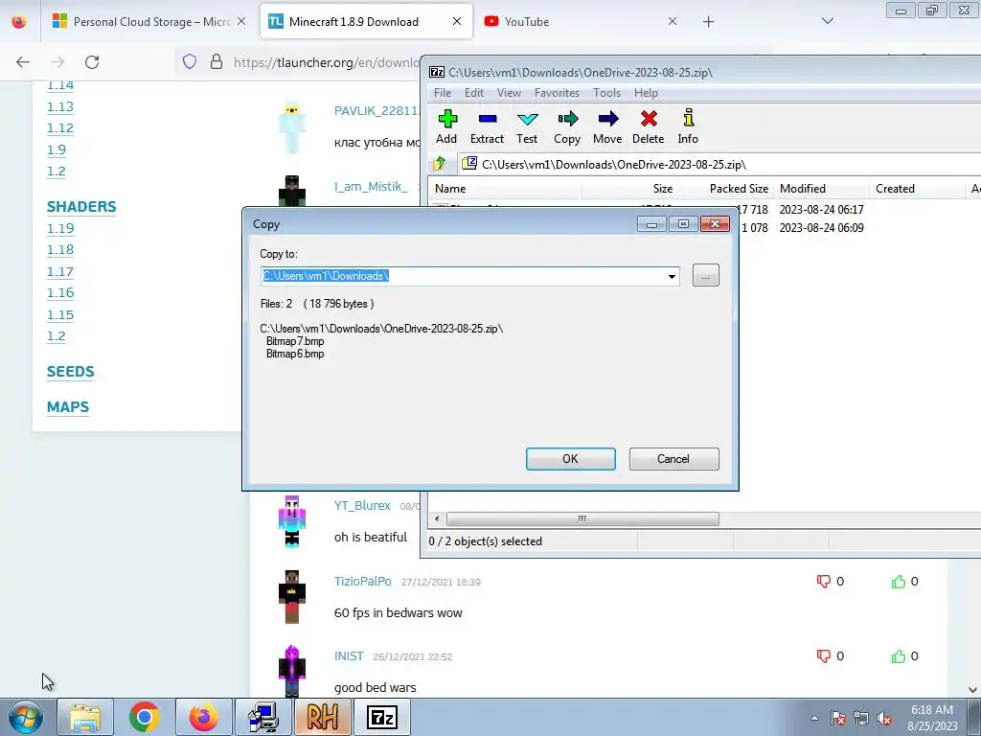Screen dimensions: 981x736
Task: Close the Minecraft 1.8.9 Download tab
Action: 457,21
